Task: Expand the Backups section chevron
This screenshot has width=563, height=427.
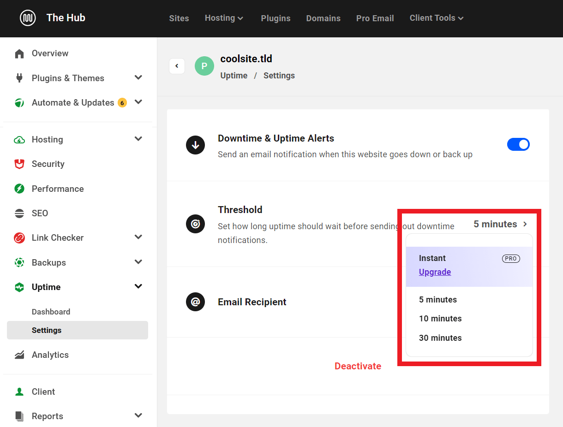Action: [138, 262]
